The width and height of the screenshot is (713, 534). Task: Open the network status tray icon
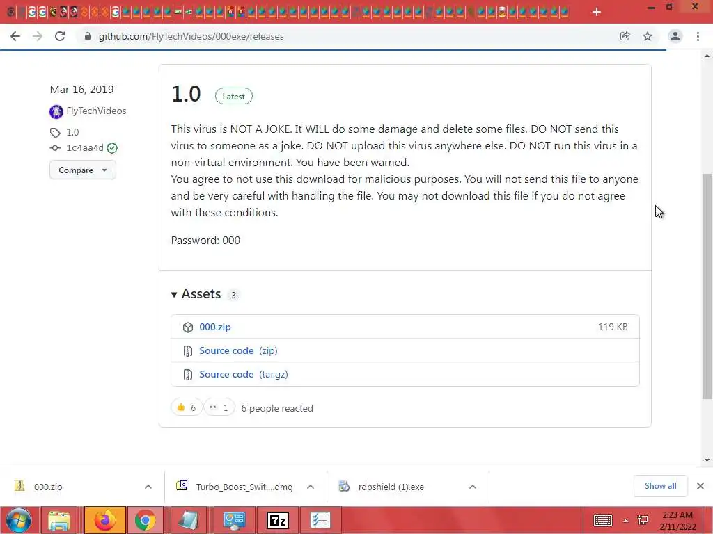click(x=643, y=520)
